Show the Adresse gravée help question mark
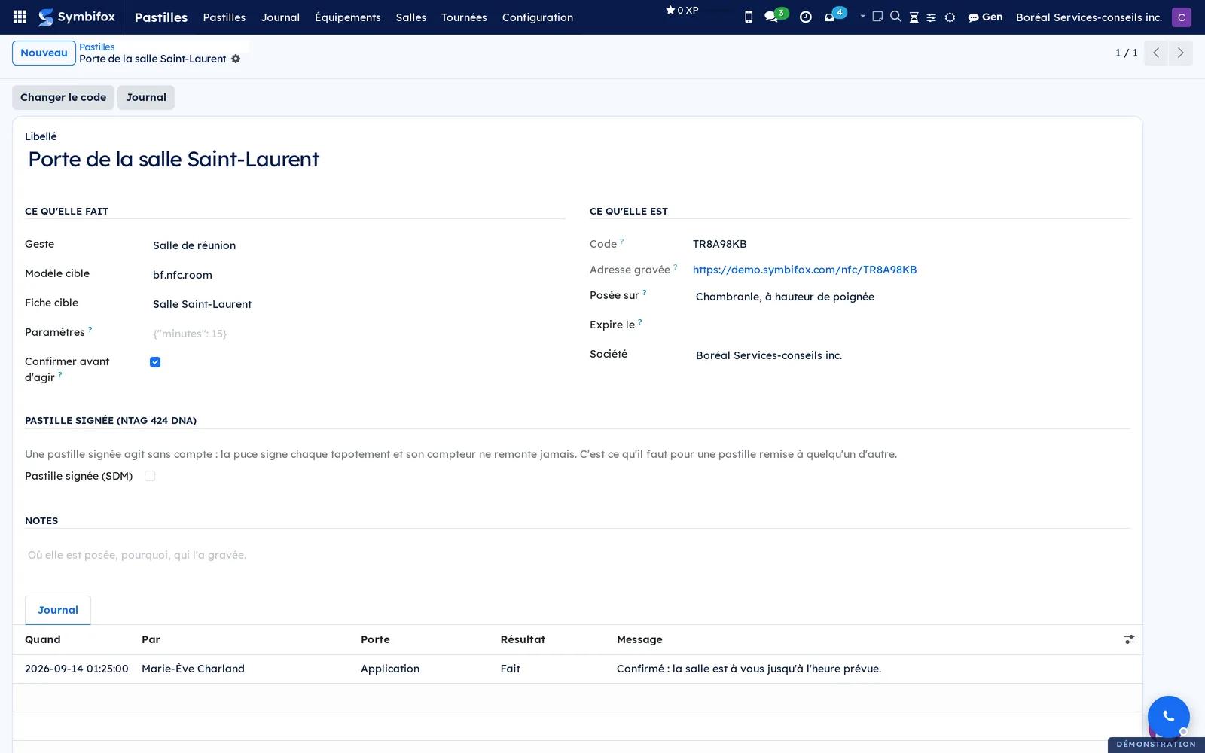1205x753 pixels. (676, 267)
